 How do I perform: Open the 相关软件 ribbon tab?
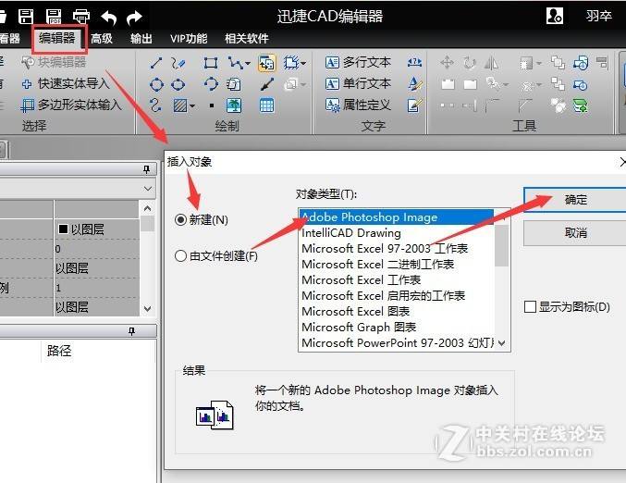247,38
